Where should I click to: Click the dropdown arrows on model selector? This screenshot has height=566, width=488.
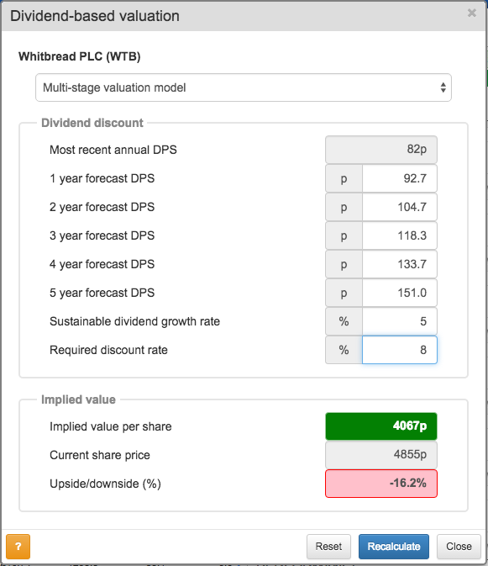pyautogui.click(x=443, y=87)
